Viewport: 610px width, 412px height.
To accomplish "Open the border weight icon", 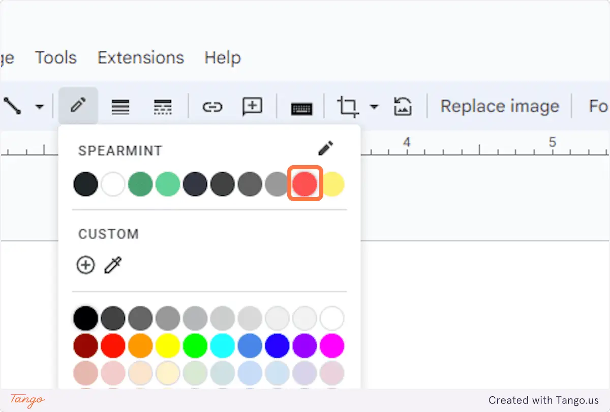I will click(120, 107).
